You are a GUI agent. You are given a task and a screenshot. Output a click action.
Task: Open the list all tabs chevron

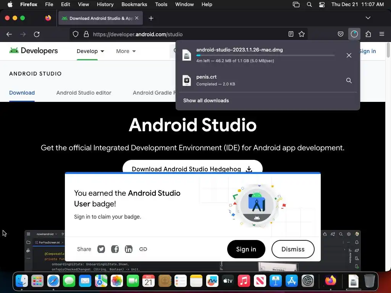(368, 18)
